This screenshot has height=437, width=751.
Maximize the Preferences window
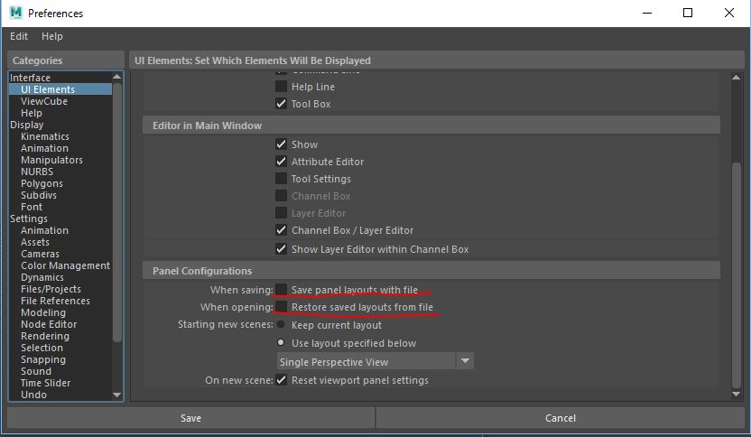point(688,13)
